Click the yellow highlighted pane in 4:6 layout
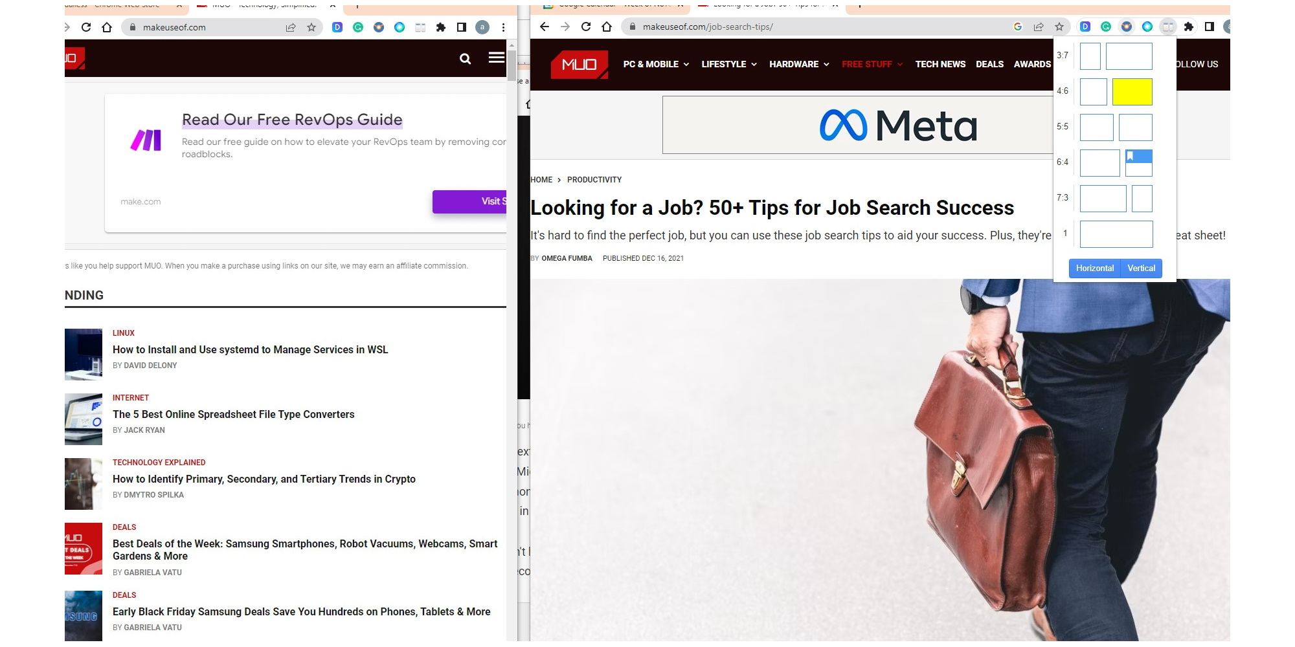Image resolution: width=1295 pixels, height=647 pixels. (1132, 92)
